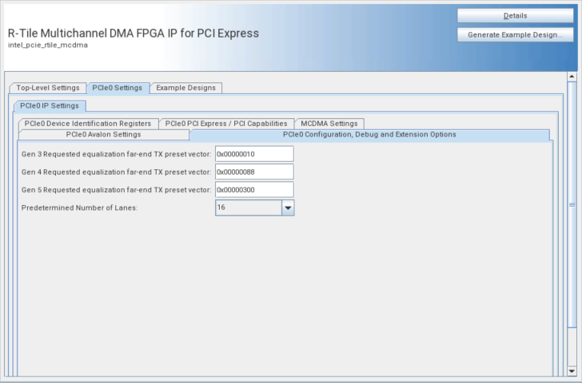Go to PCIe0 PCI Express / PCI Capabilities tab
Viewport: 582px width, 383px height.
click(x=226, y=124)
